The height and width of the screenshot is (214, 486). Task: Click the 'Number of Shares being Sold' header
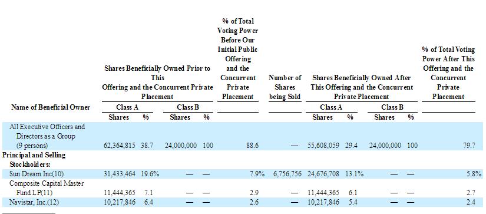(285, 87)
